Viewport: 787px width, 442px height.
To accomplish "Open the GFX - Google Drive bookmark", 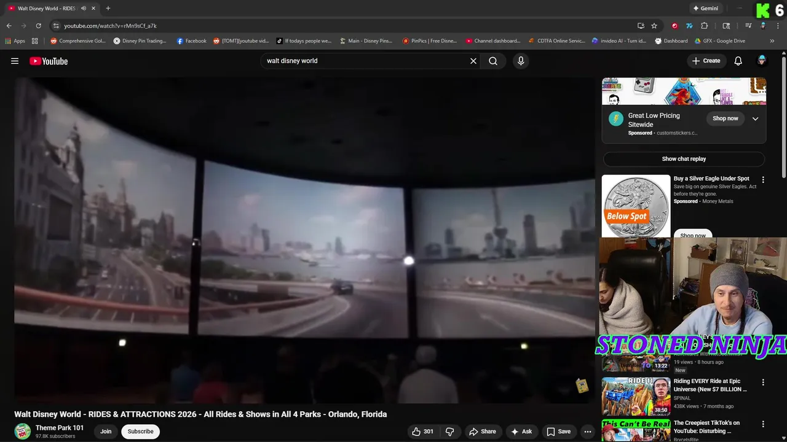I will click(x=719, y=41).
